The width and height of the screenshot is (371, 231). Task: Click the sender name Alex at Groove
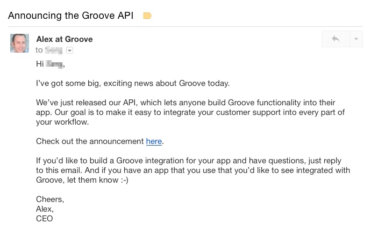pyautogui.click(x=64, y=39)
